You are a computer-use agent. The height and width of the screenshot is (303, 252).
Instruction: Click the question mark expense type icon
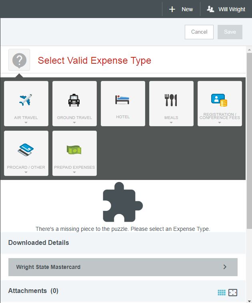coord(19,61)
